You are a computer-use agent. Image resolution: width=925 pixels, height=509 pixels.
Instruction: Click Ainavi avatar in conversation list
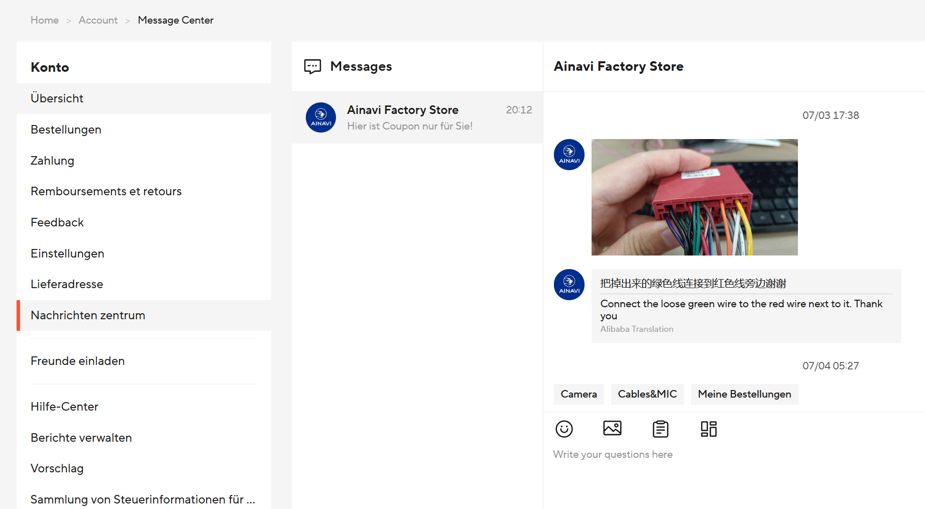tap(321, 118)
